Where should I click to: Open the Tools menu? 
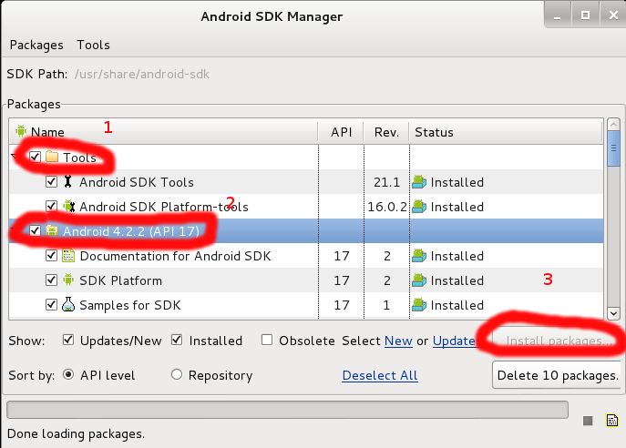[x=94, y=46]
